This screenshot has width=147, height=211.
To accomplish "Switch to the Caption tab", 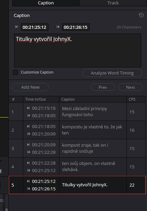I will coord(46,3).
